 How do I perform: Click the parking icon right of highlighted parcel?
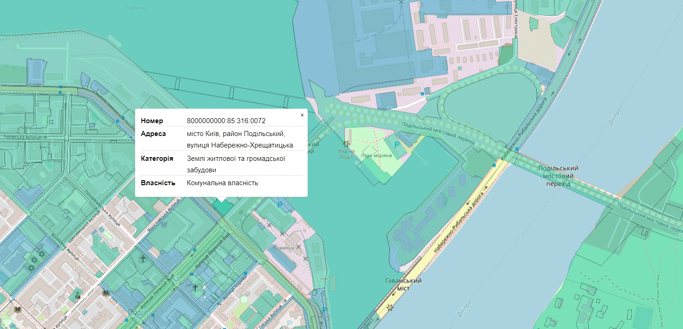(x=279, y=205)
